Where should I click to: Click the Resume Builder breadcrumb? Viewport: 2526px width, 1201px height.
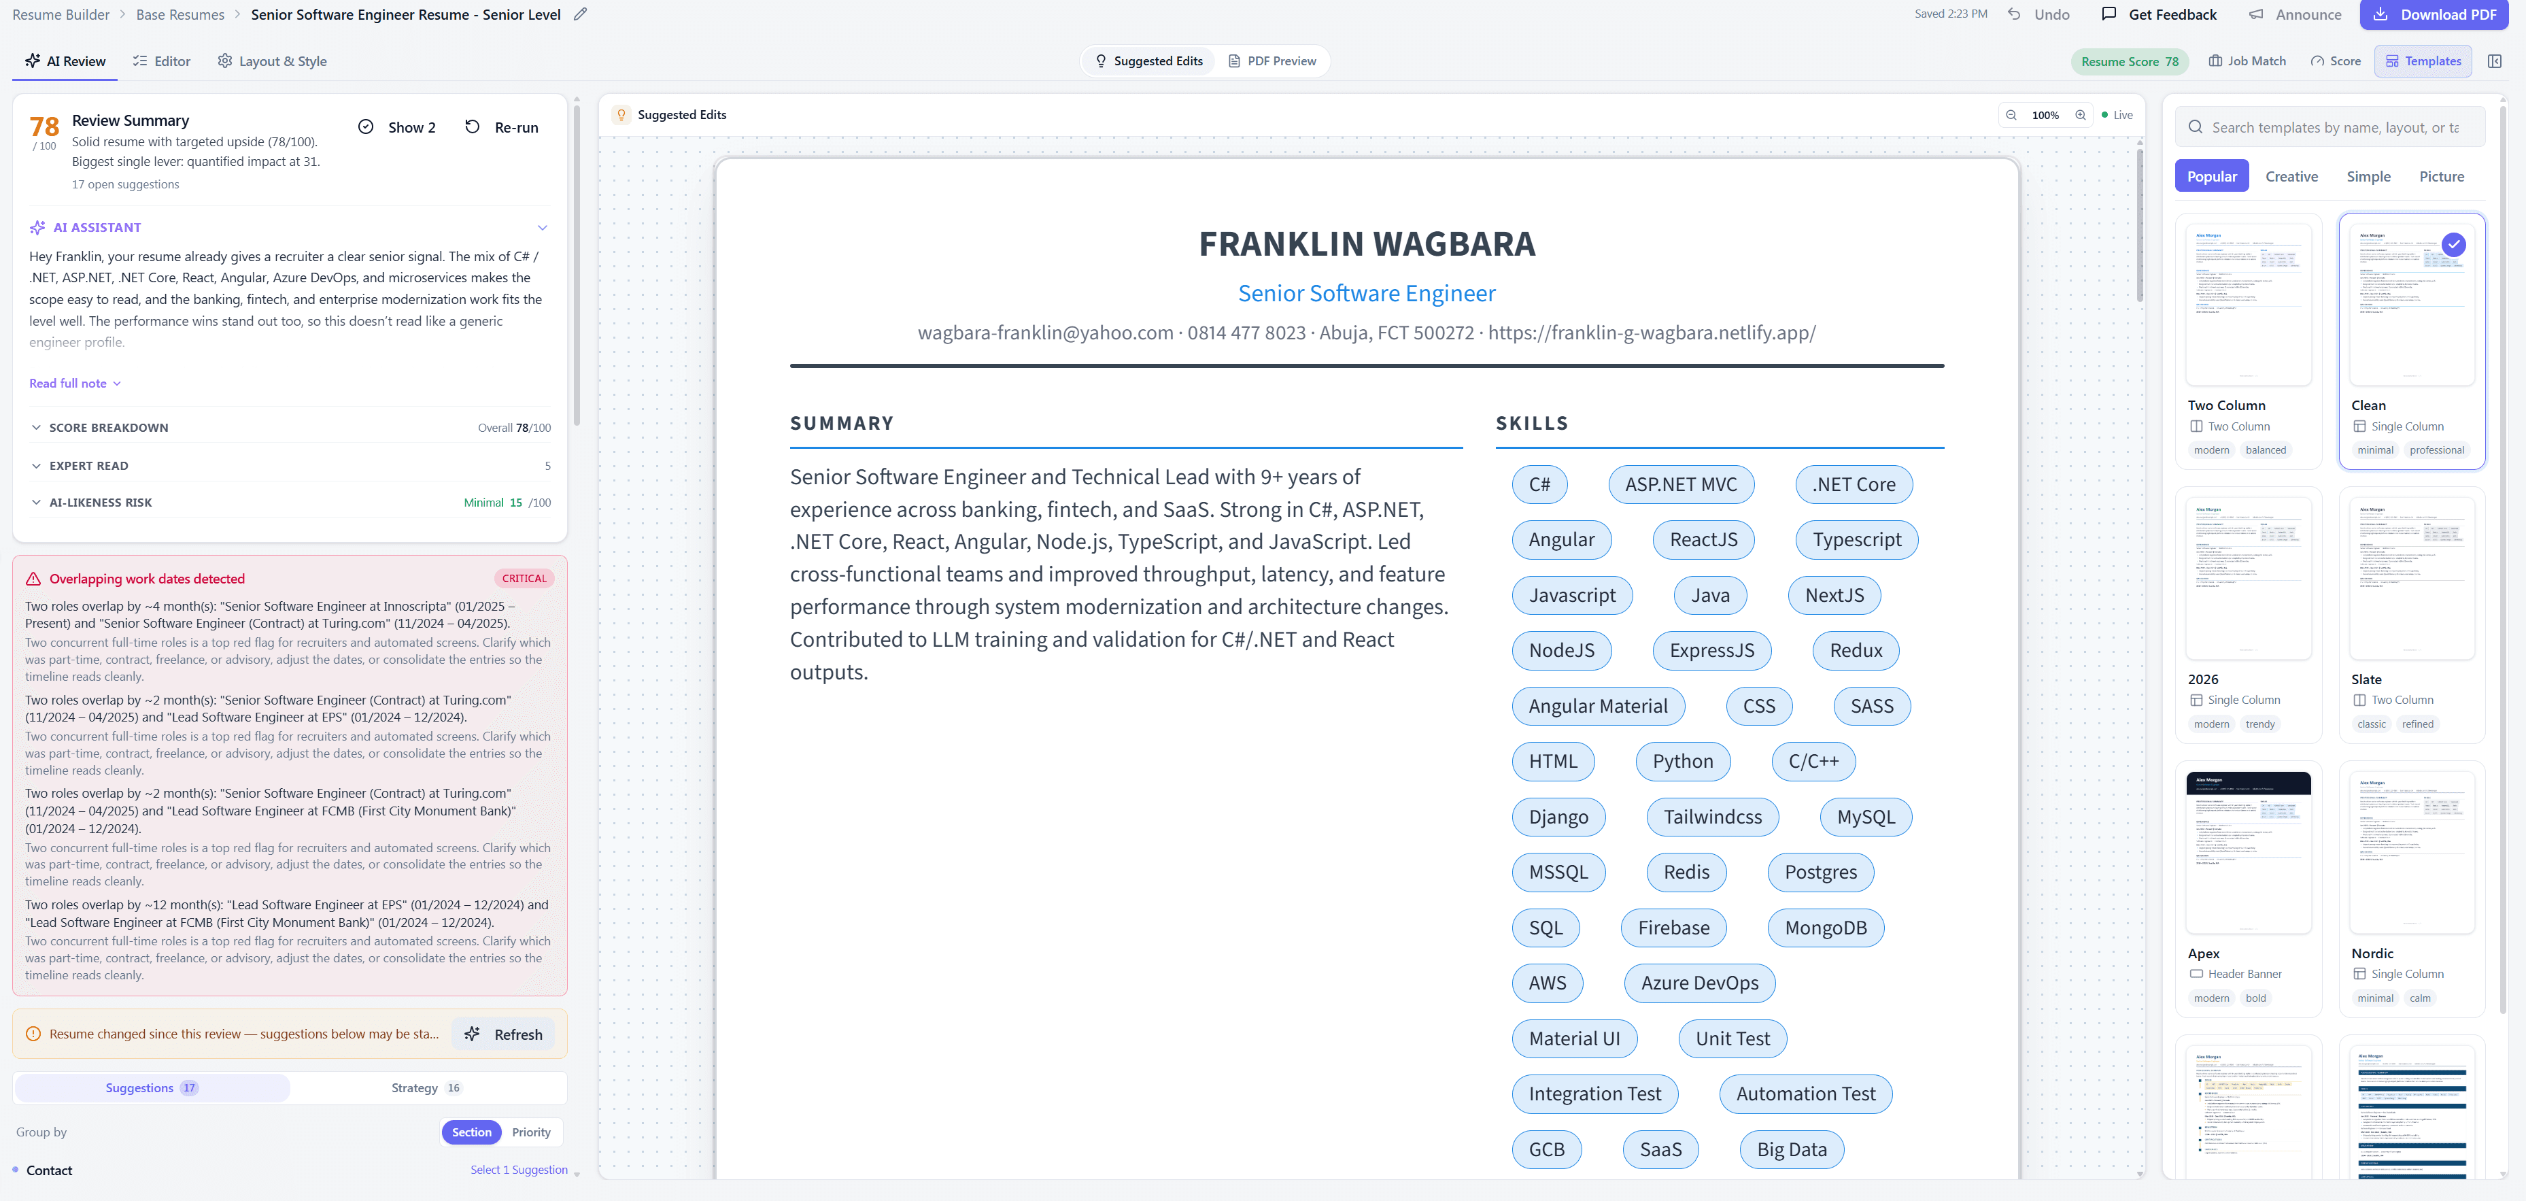(x=61, y=15)
